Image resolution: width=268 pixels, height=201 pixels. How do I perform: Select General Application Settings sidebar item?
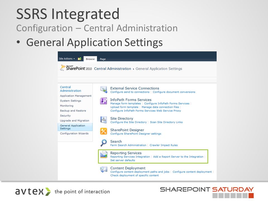click(75, 127)
